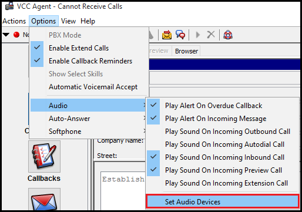This screenshot has width=302, height=212.
Task: Click the play arrow toolbar icon
Action: point(198,35)
